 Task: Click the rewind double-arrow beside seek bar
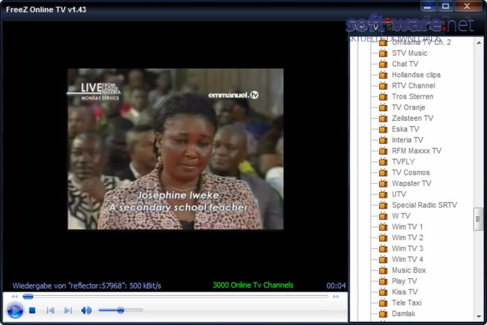14,296
